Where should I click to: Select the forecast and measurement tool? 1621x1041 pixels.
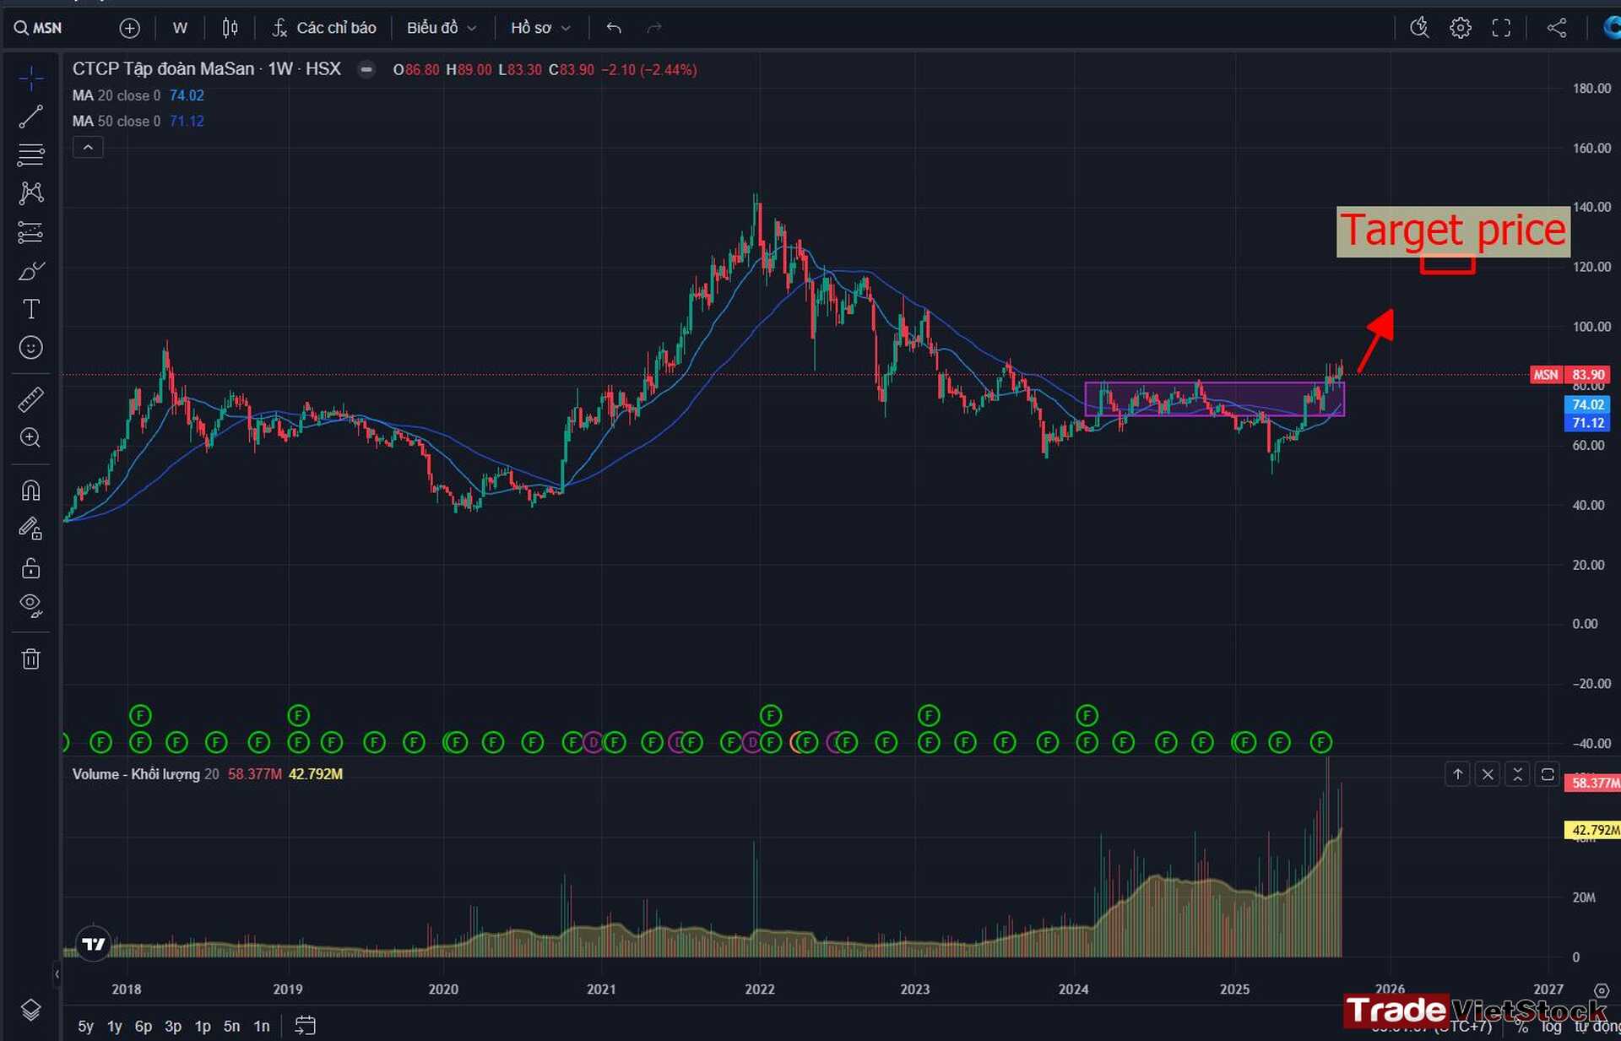[x=31, y=232]
